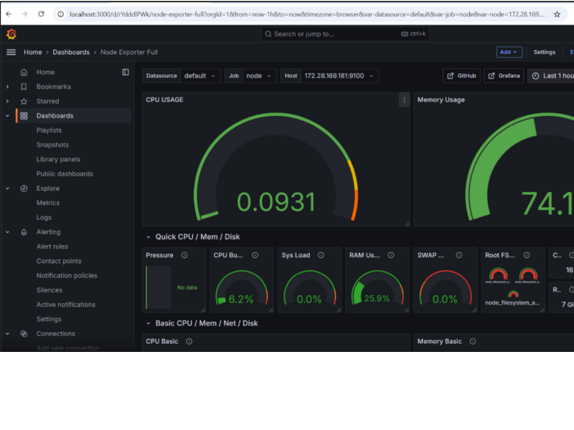Click info icon on Pressure panel
Image resolution: width=574 pixels, height=430 pixels.
[184, 255]
